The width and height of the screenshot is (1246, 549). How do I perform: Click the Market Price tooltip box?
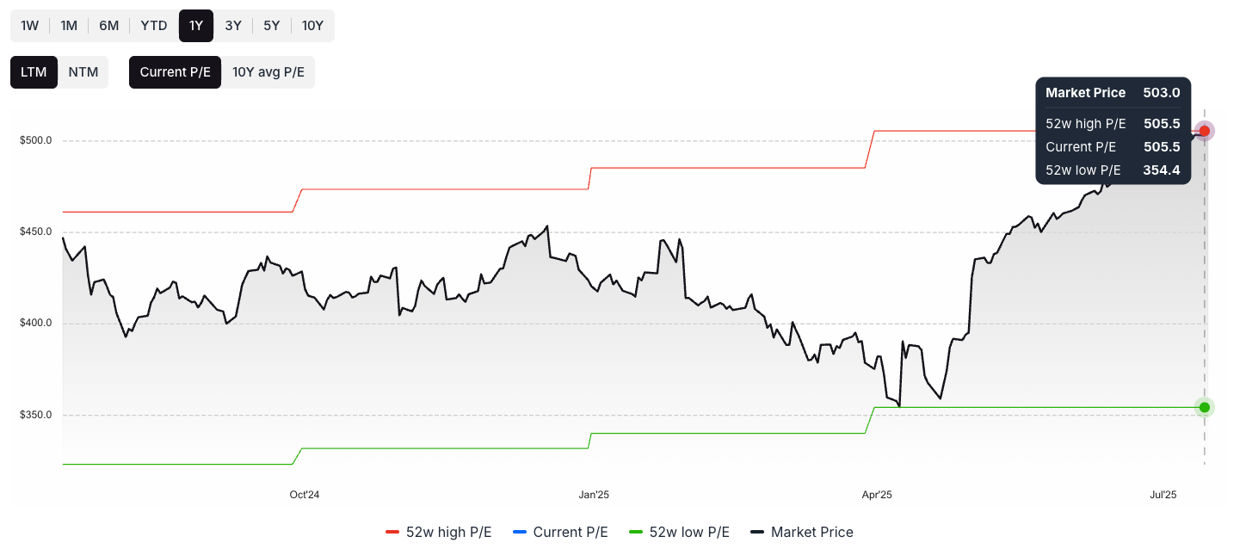(x=1113, y=131)
